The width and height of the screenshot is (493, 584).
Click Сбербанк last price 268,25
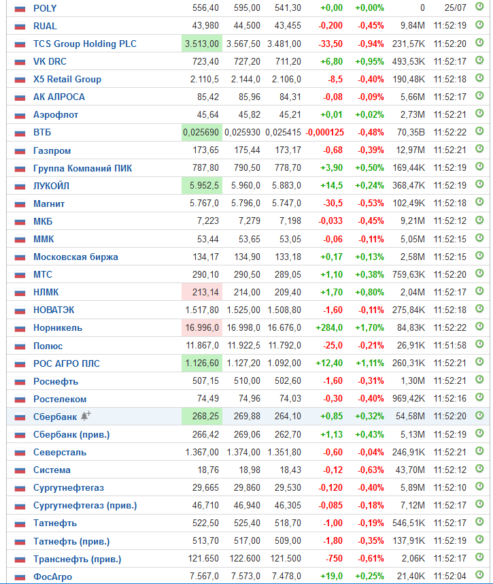click(202, 417)
